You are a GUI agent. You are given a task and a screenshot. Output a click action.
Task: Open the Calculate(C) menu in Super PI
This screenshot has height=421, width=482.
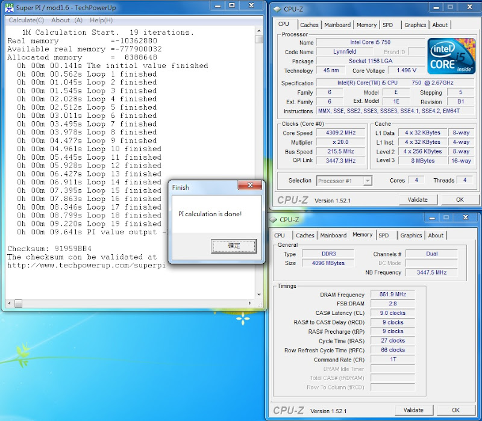coord(27,20)
